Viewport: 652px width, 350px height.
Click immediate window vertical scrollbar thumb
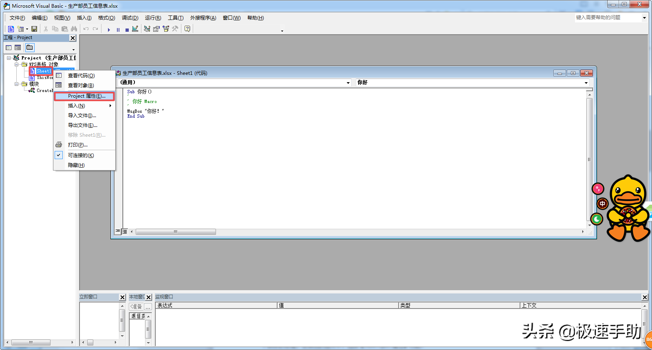tap(122, 321)
